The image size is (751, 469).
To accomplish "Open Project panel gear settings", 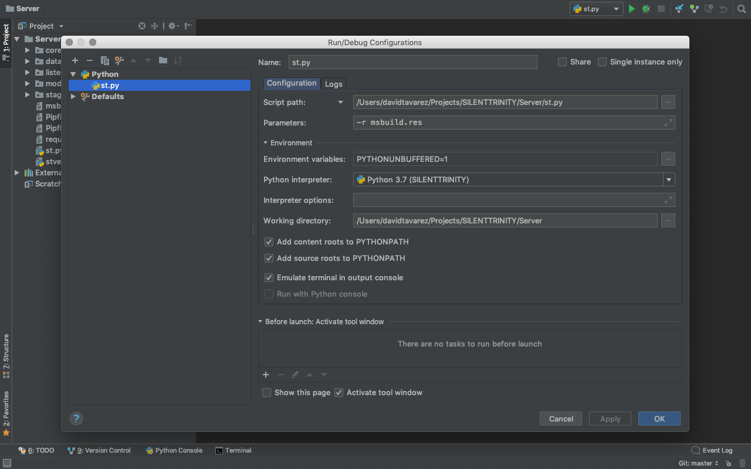I will click(x=172, y=26).
